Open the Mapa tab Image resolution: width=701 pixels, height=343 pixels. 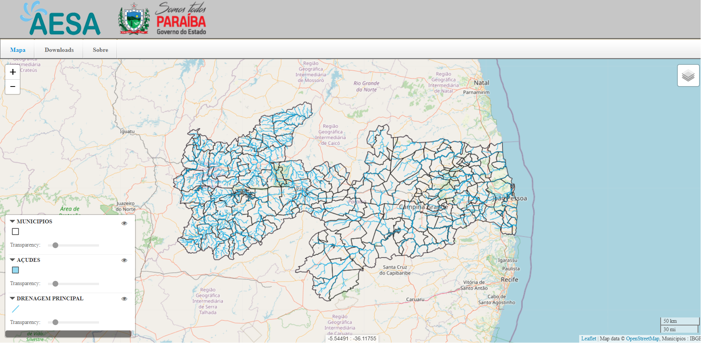tap(18, 50)
